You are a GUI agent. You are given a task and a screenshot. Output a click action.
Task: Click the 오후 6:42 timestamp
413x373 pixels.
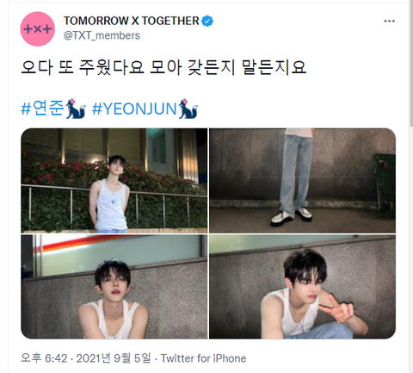point(44,358)
